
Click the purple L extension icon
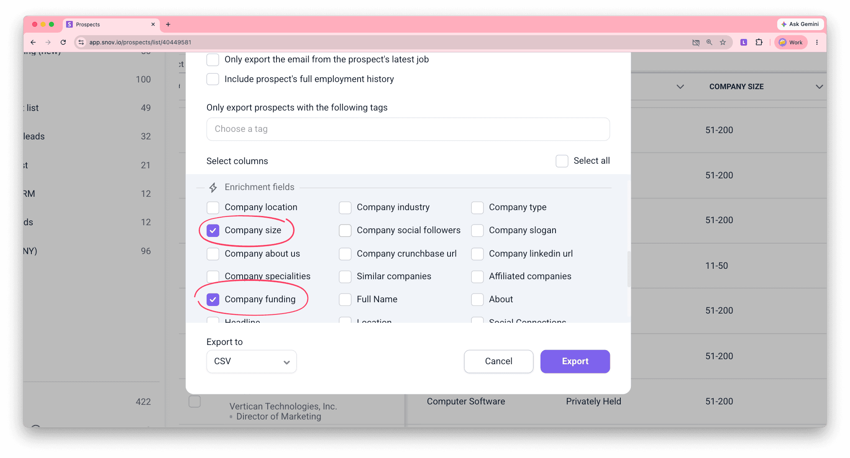(x=744, y=42)
